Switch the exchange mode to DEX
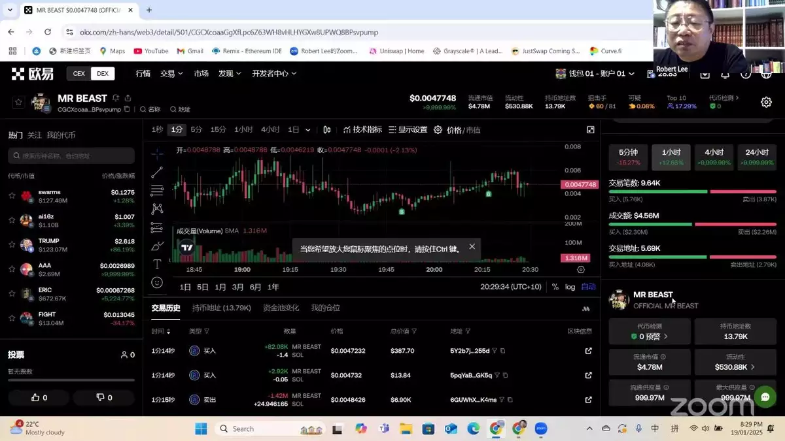 tap(102, 74)
